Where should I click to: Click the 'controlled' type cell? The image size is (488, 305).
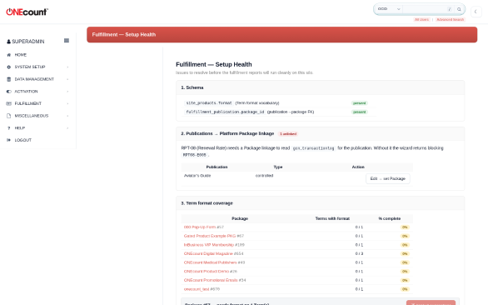pos(264,176)
